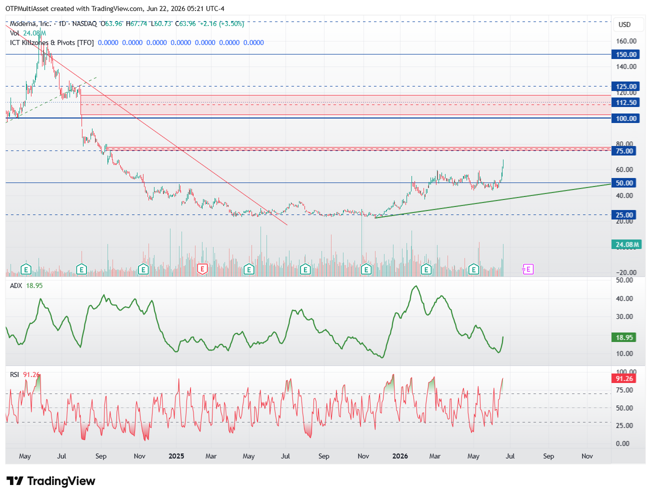The height and width of the screenshot is (498, 651).
Task: Click the green 24.08M volume tag
Action: point(626,244)
